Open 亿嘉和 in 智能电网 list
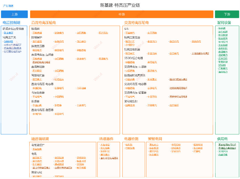 197,151
